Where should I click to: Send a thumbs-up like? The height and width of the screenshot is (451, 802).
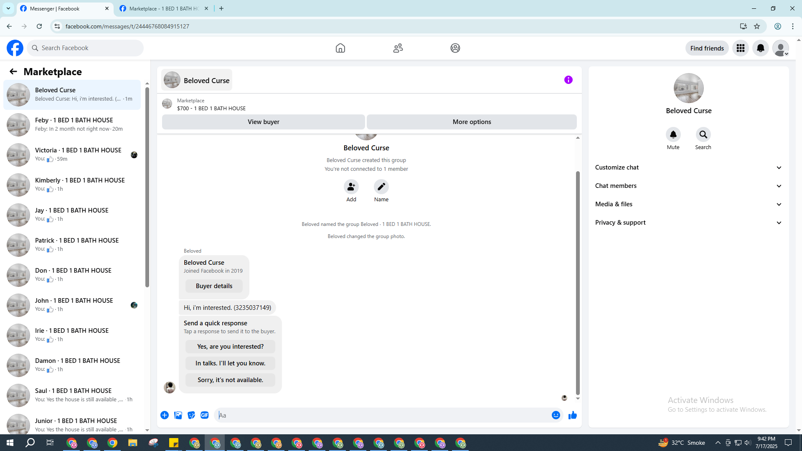click(573, 415)
